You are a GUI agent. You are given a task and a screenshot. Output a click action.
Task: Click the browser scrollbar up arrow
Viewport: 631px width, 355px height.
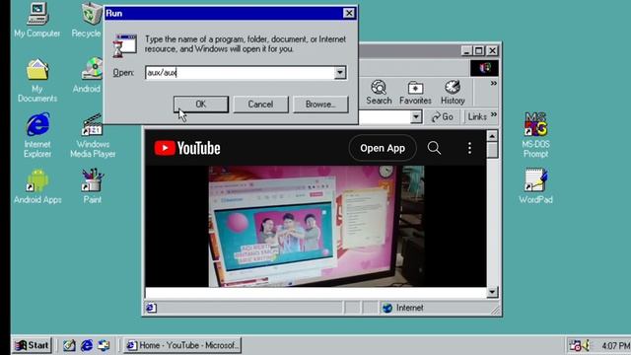click(492, 136)
